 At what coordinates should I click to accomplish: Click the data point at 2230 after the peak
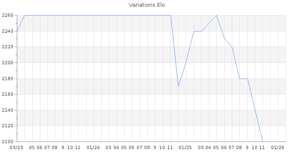tap(224, 39)
